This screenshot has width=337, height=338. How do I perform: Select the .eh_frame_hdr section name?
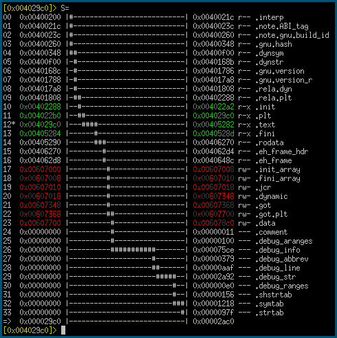coord(281,151)
